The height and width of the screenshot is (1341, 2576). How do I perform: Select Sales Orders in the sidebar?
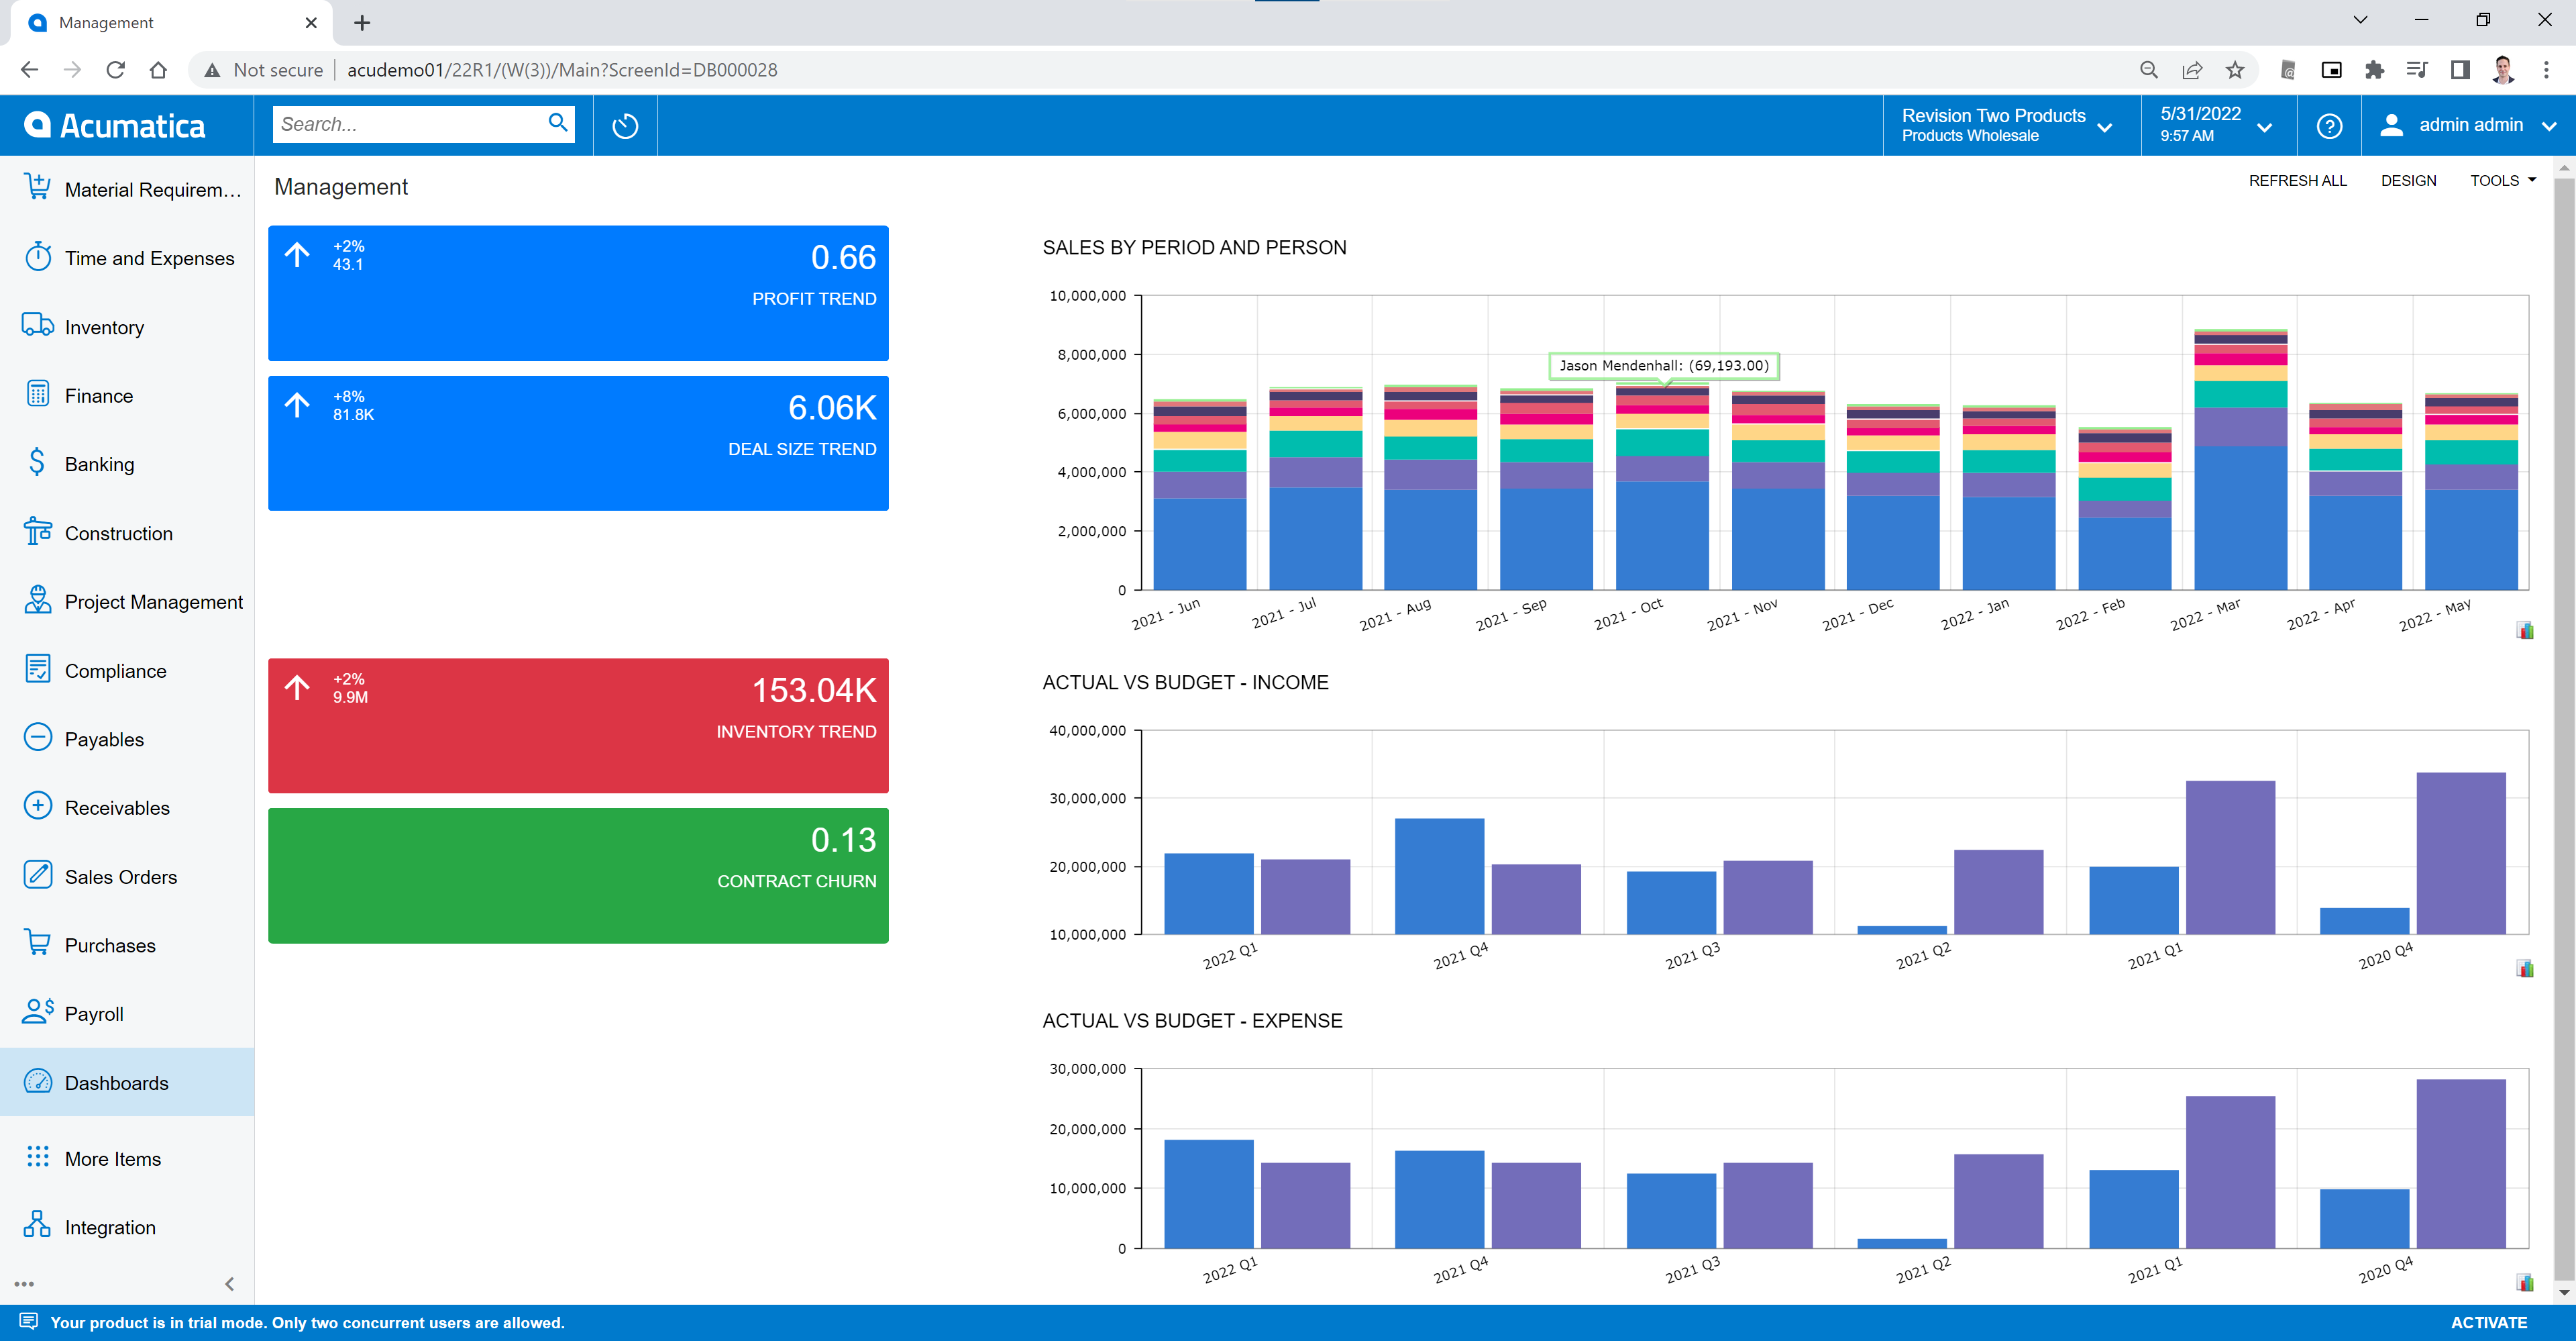point(127,877)
